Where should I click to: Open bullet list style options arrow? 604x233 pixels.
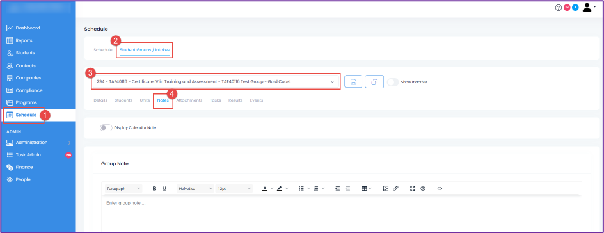(308, 189)
